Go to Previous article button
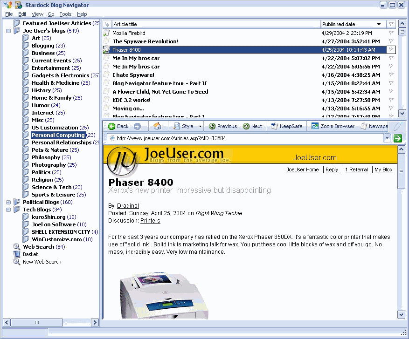This screenshot has height=339, width=409. tap(223, 126)
